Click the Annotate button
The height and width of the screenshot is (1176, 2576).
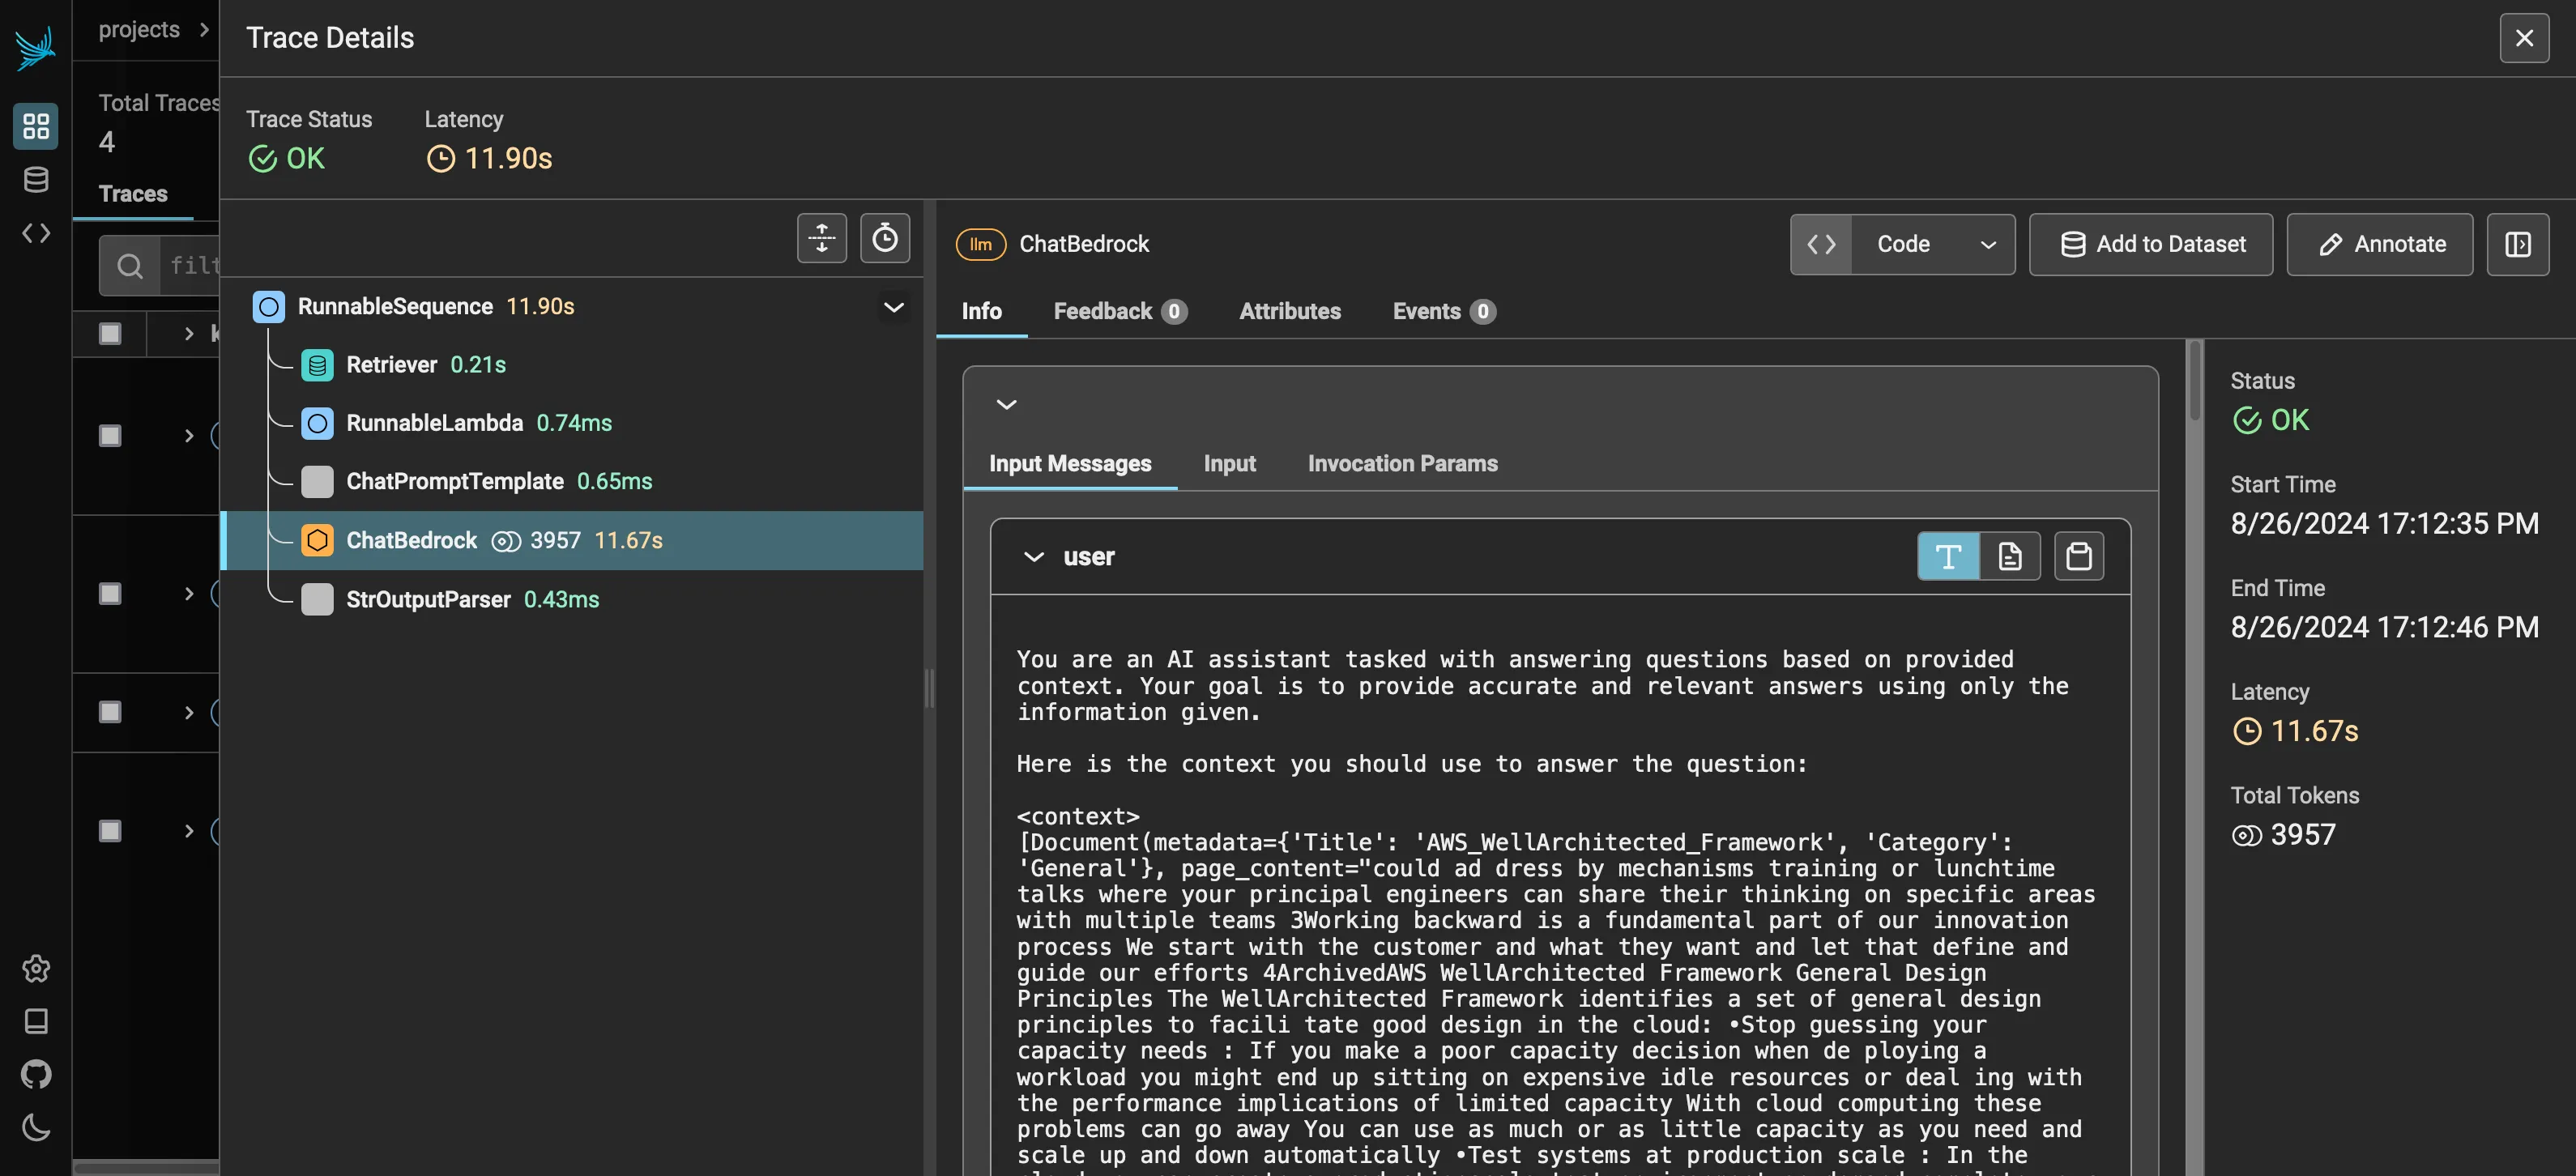tap(2379, 244)
